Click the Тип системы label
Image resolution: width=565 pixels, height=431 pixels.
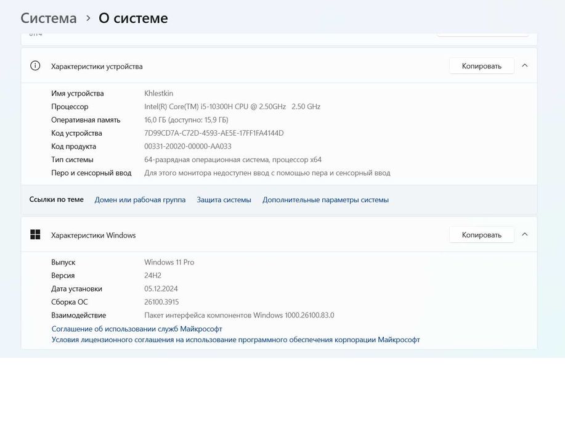pyautogui.click(x=72, y=160)
